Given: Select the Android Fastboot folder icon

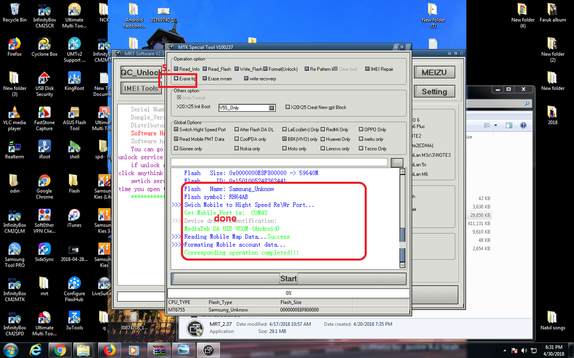Looking at the screenshot, I should (134, 16).
